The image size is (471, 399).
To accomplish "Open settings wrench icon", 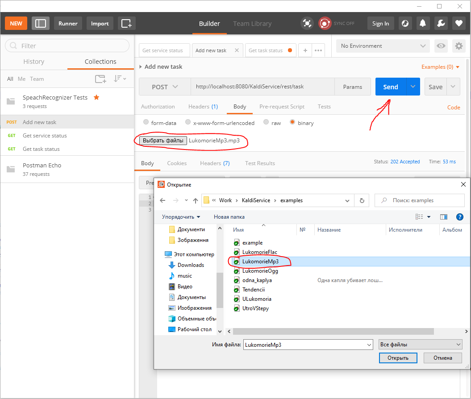I will coord(441,23).
